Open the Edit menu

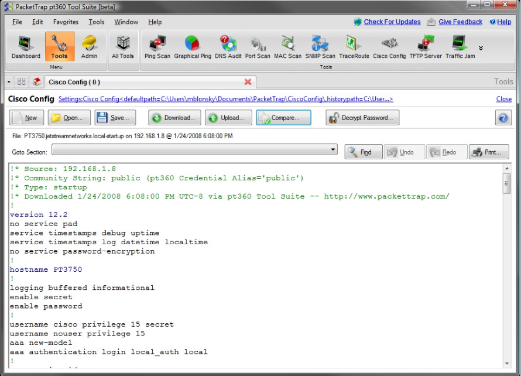(x=37, y=22)
